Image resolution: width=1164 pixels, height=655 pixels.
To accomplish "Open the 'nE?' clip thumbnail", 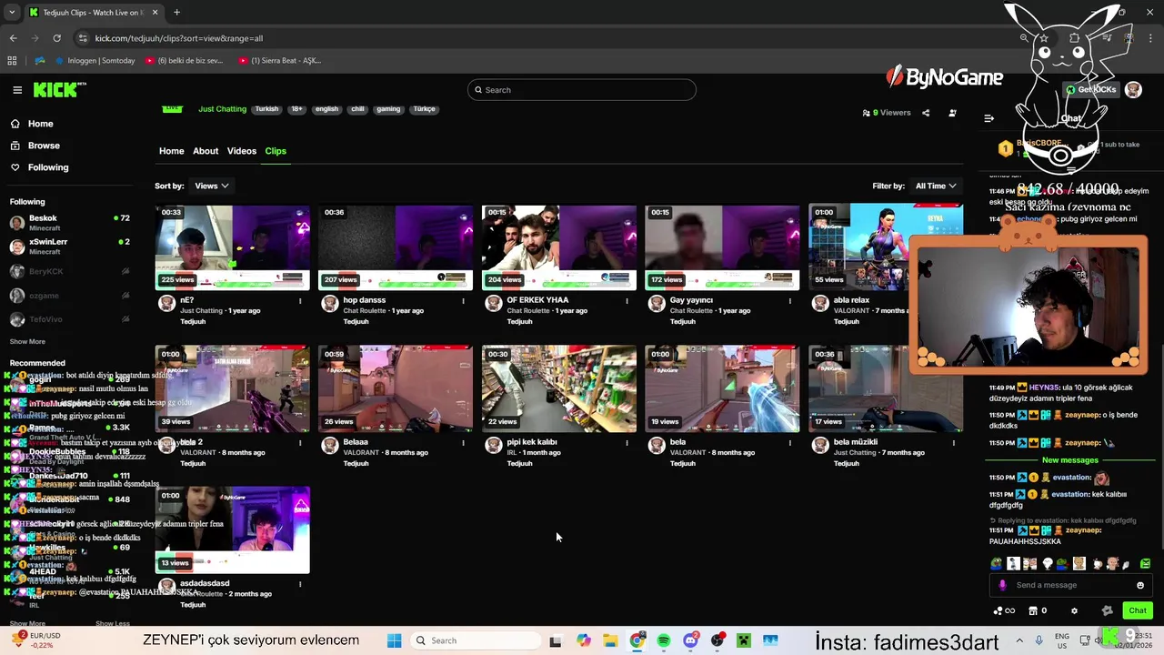I will 233,247.
